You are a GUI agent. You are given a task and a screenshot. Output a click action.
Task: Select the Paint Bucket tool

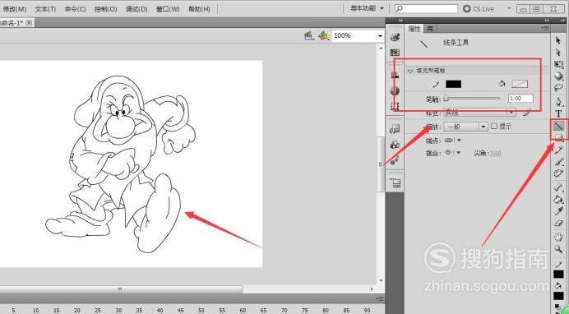click(x=558, y=199)
